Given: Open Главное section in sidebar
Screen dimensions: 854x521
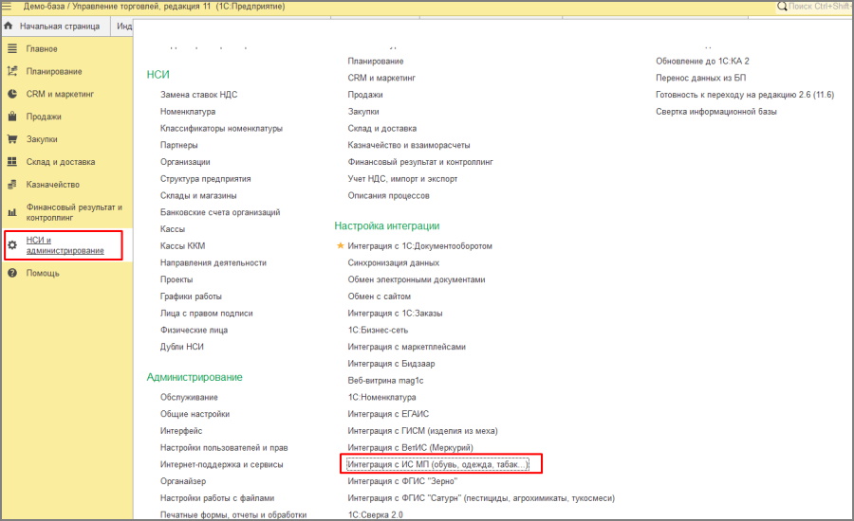Looking at the screenshot, I should click(42, 49).
